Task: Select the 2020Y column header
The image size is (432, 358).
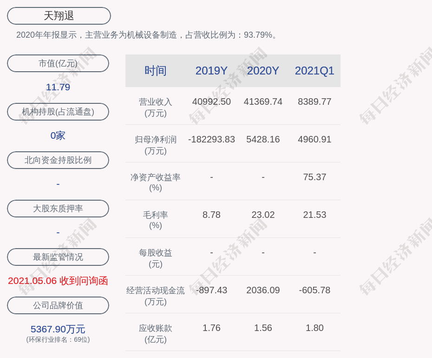Action: coord(263,71)
